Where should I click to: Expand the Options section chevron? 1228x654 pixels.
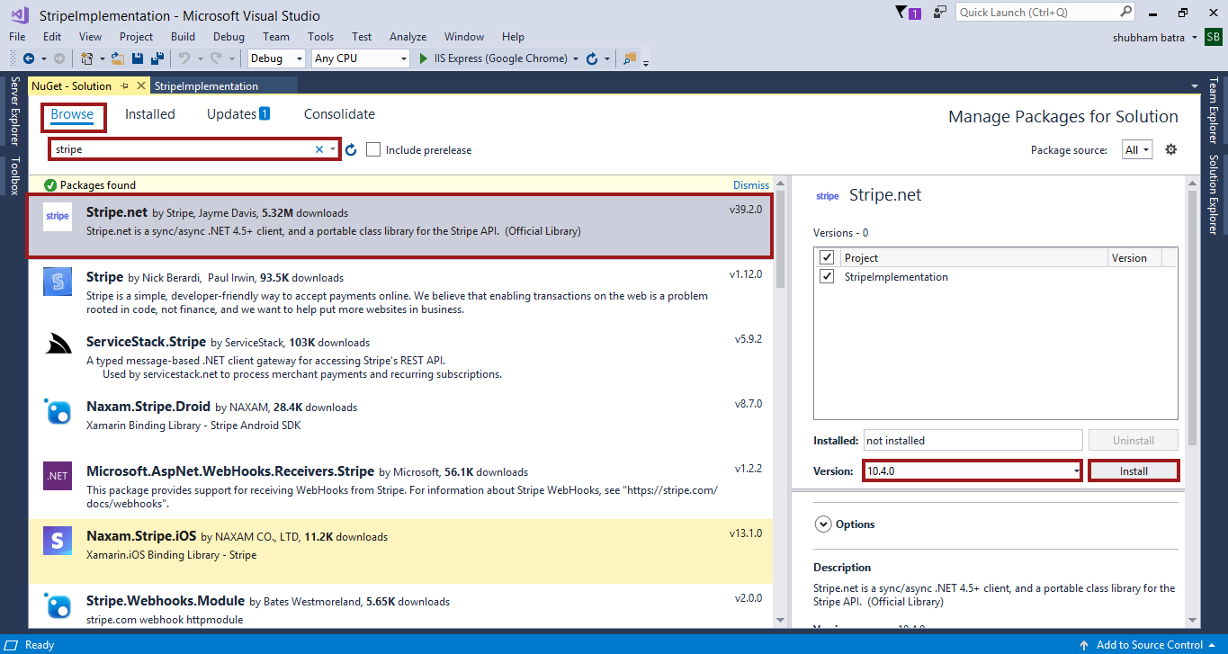pos(822,524)
